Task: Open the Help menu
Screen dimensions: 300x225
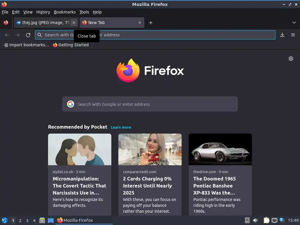Action: [x=97, y=12]
